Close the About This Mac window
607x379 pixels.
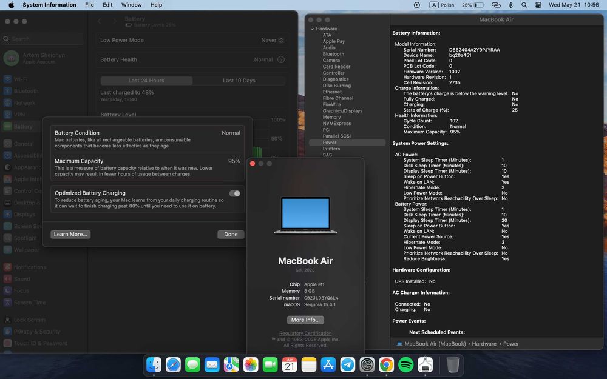point(253,164)
